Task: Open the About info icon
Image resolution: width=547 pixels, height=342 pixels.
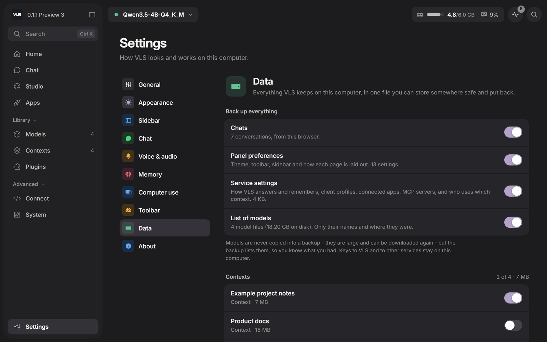Action: [128, 246]
